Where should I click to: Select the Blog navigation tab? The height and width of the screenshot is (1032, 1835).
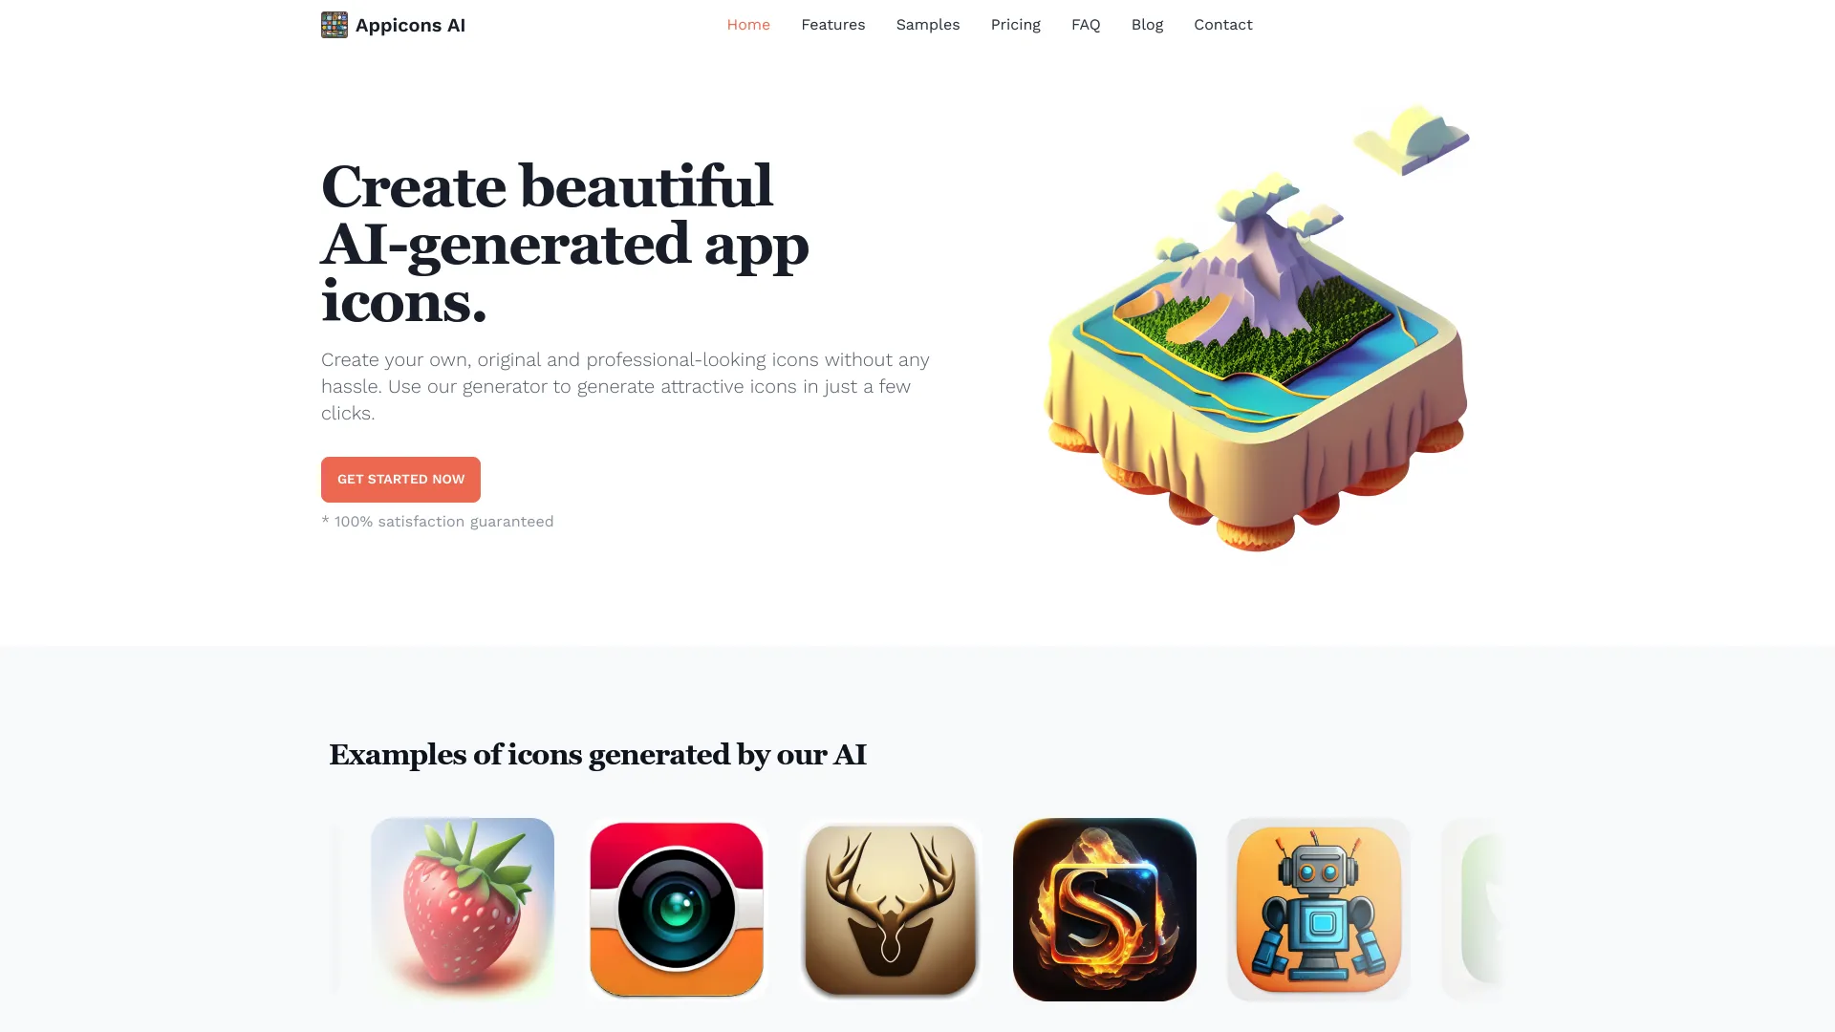[x=1147, y=24]
